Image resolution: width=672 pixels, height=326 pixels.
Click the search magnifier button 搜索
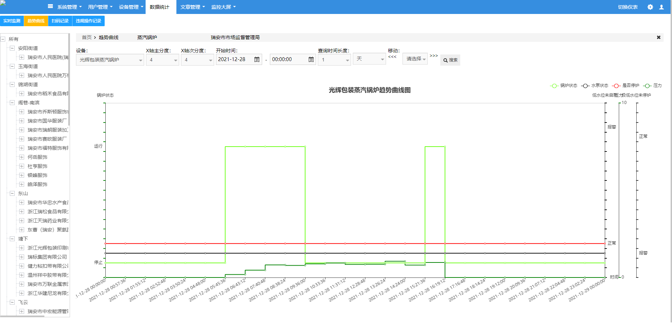click(x=450, y=60)
